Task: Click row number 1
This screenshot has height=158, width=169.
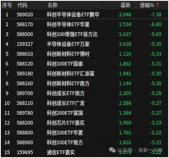Action: (7, 15)
